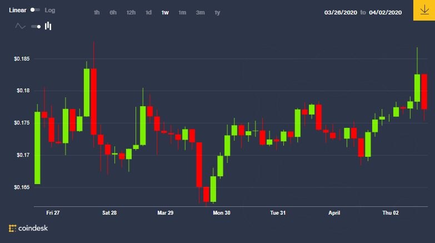Viewport: 435px width, 243px height.
Task: Click the red candle with the lowest wick before Mon 30
Action: pyautogui.click(x=206, y=194)
